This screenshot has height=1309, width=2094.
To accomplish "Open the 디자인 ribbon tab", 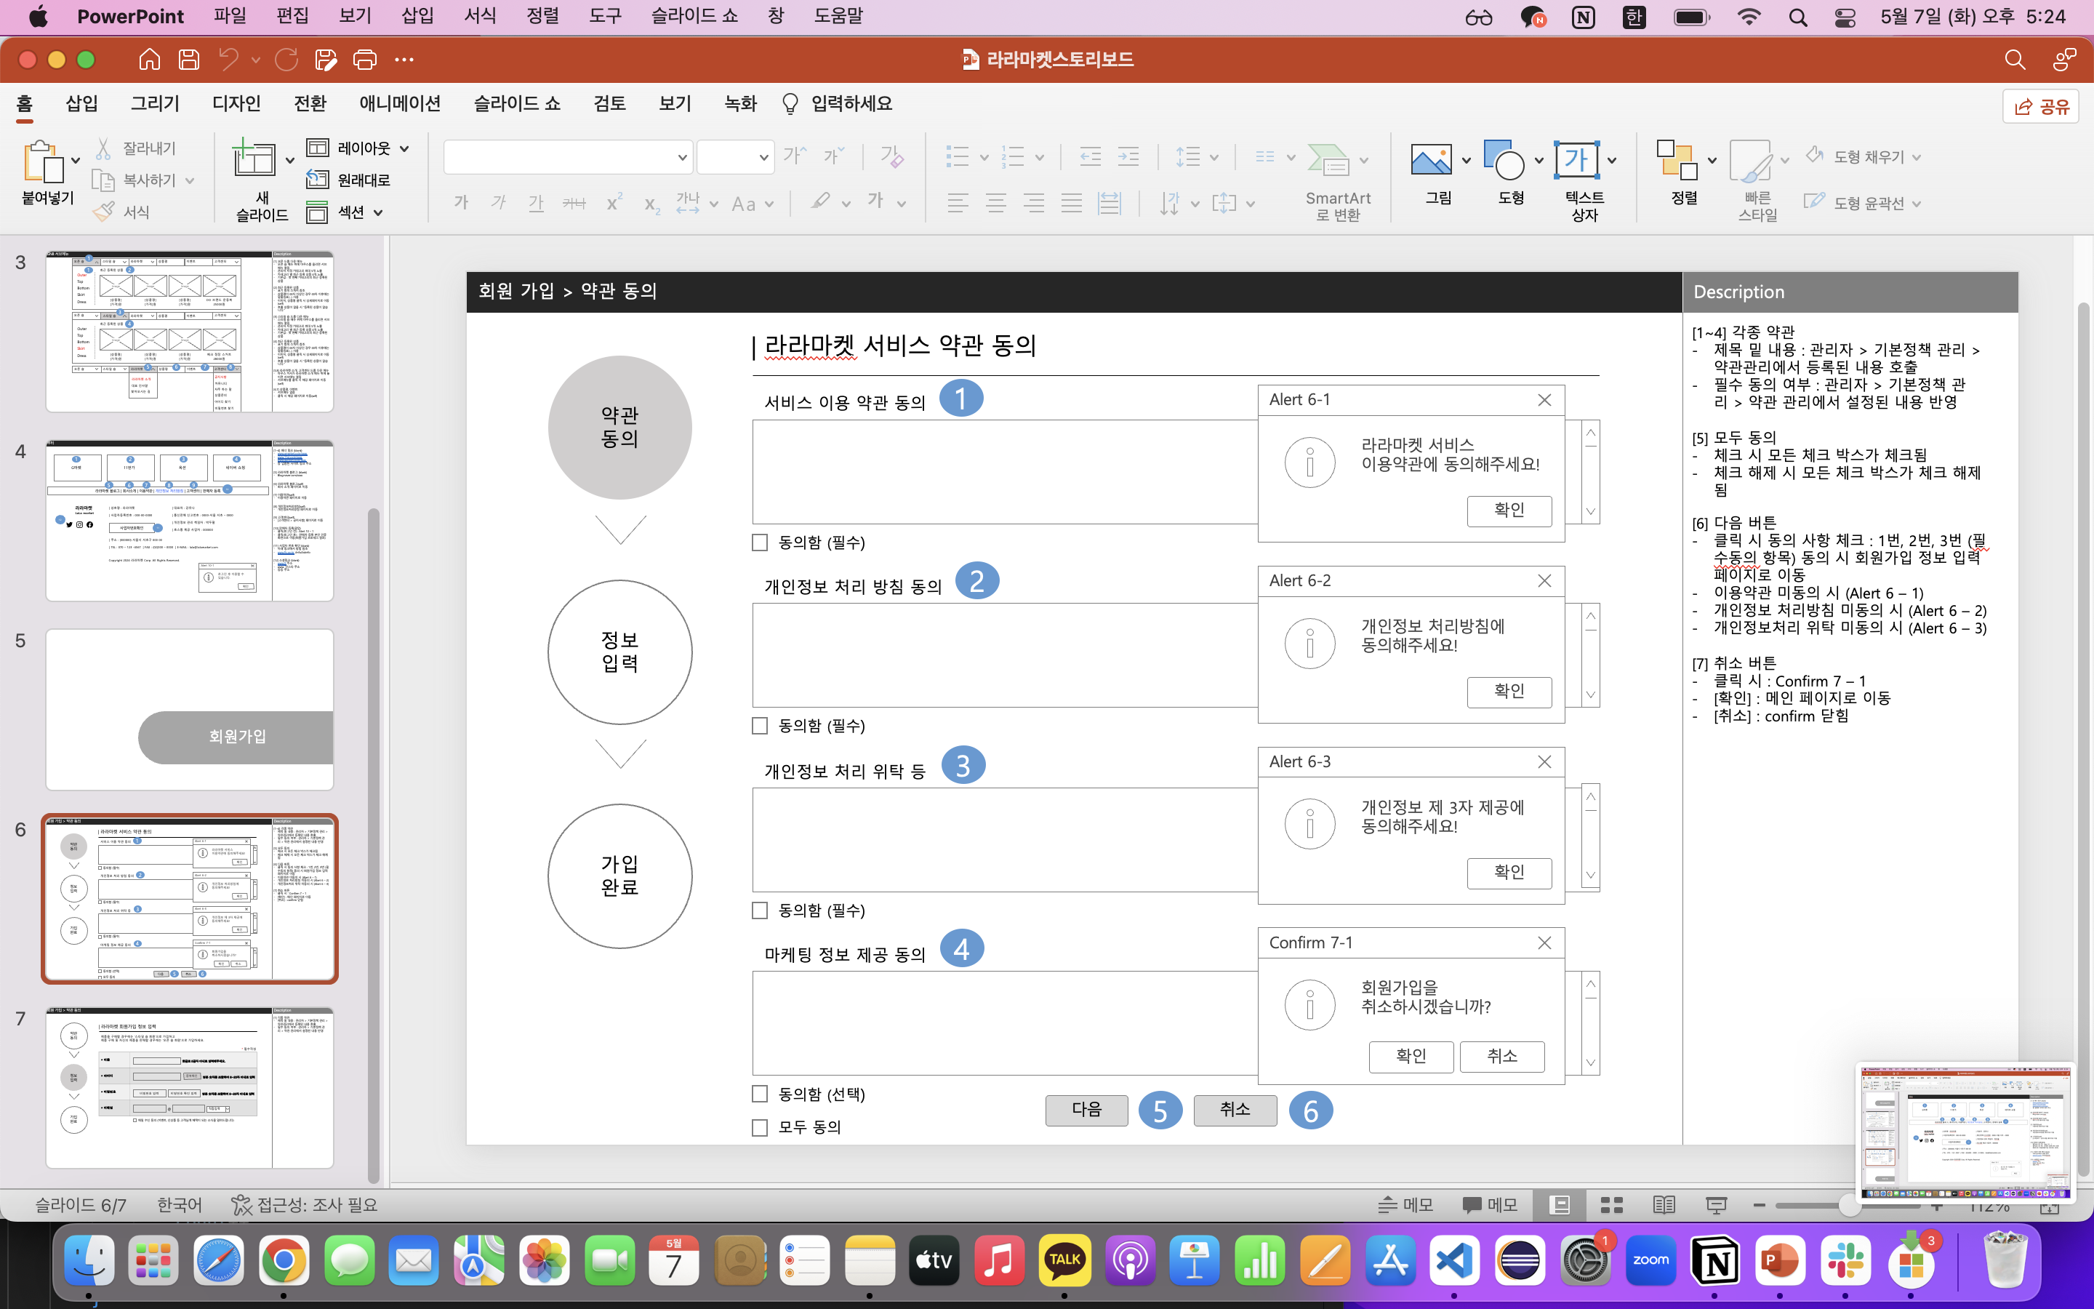I will pyautogui.click(x=236, y=103).
